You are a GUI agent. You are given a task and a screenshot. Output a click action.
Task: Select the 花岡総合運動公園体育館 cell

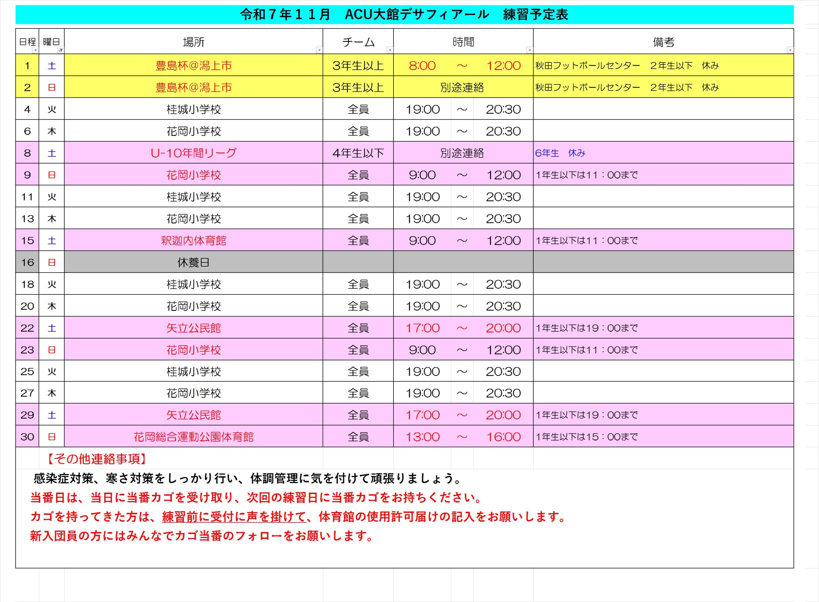[193, 437]
